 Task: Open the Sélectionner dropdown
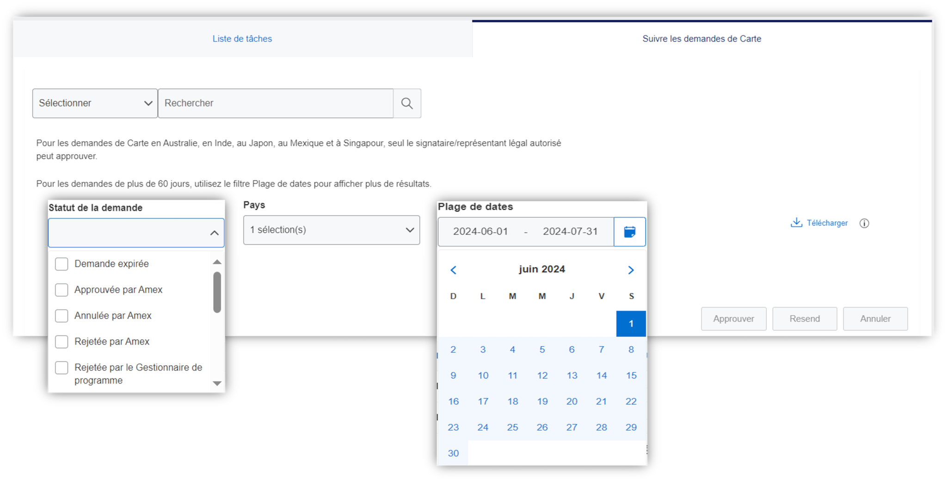(95, 103)
